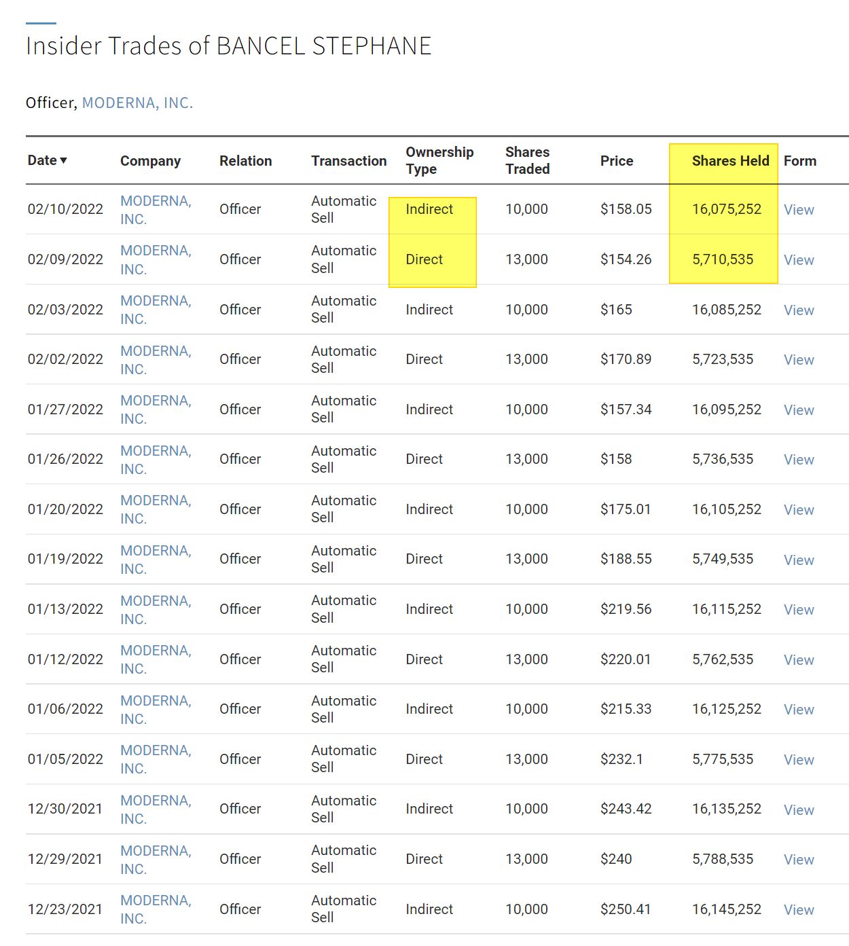
Task: Open View link for 01/05/2022 trade
Action: pos(798,760)
